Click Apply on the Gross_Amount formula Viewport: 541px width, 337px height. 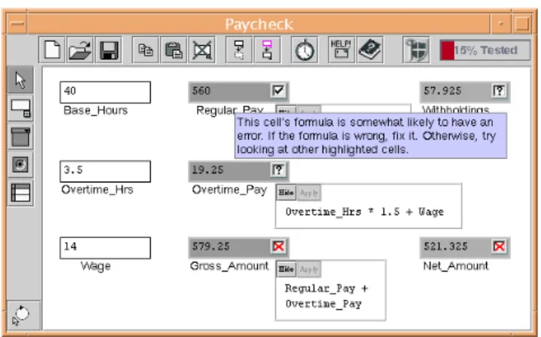pos(309,269)
